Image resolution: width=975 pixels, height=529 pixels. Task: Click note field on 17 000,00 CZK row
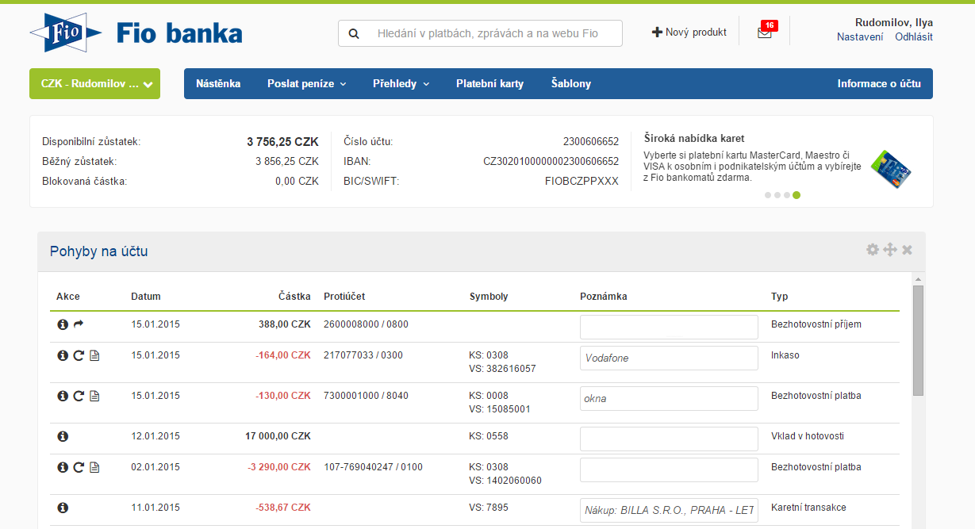[x=669, y=439]
